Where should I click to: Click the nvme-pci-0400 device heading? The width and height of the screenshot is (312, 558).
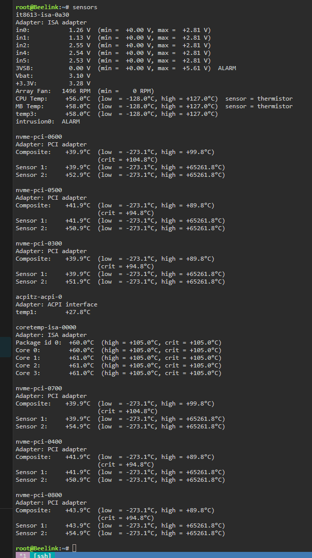[x=39, y=442]
